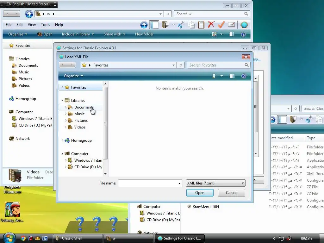324x243 pixels.
Task: Collapse the Computer node in the dialog tree
Action: tap(62, 153)
